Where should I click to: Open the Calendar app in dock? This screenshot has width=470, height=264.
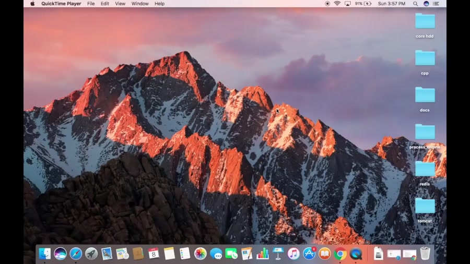[154, 254]
